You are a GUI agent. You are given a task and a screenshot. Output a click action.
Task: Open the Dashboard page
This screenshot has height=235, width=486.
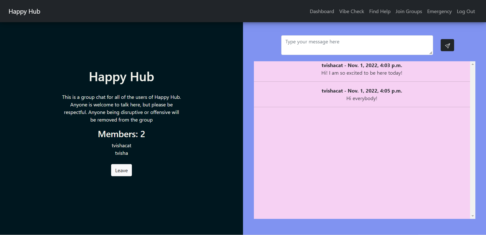click(322, 11)
